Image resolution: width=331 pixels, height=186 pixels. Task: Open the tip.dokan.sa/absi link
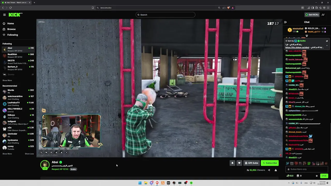(297, 48)
